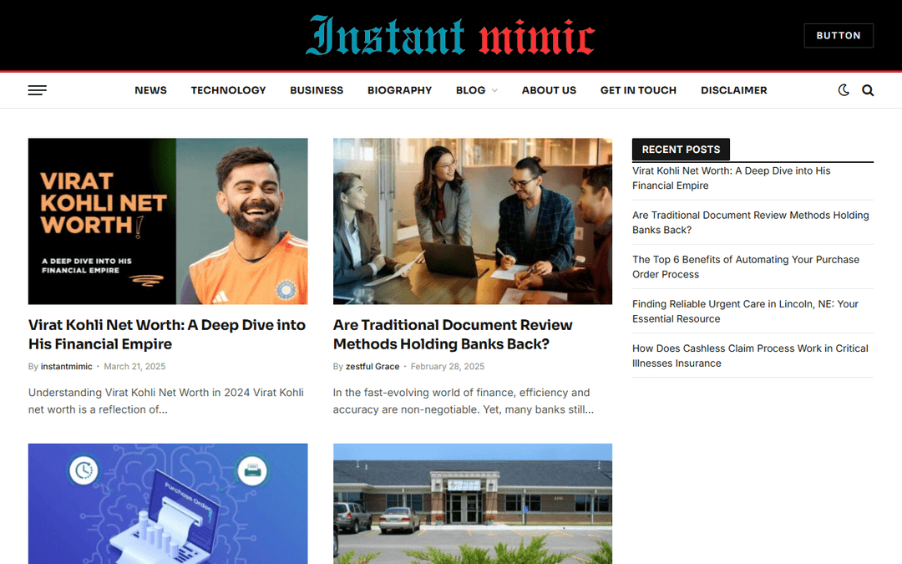
Task: Open recent post about Document Review Methods
Action: 750,223
